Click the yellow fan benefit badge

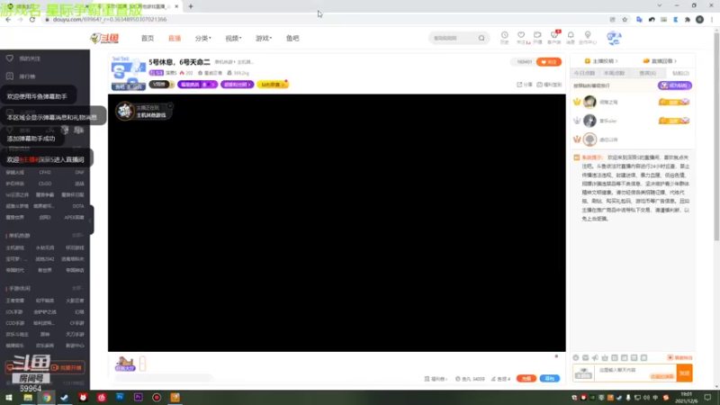point(273,85)
